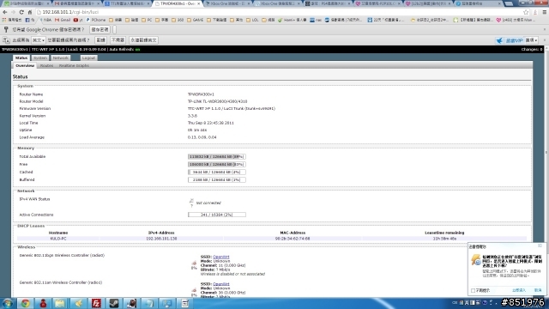The image size is (549, 309).
Task: Open the translate bar options dropdown
Action: [x=531, y=40]
